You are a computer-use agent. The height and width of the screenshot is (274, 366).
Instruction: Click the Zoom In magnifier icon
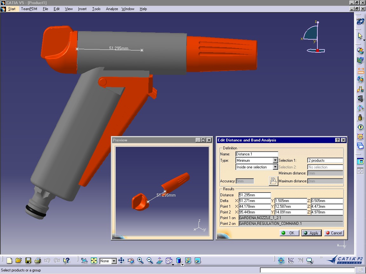(140, 261)
